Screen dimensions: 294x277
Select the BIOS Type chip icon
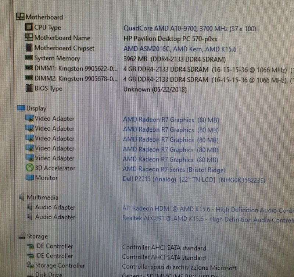pos(29,88)
